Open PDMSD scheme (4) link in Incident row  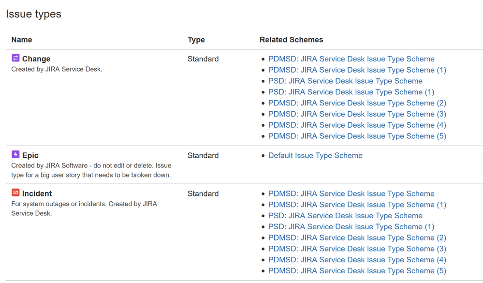click(x=357, y=260)
